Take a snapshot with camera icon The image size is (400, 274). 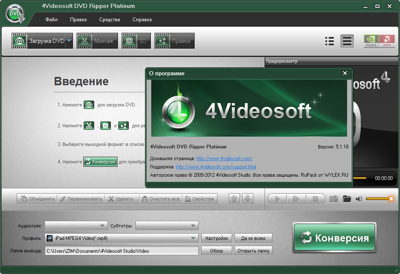[x=334, y=199]
